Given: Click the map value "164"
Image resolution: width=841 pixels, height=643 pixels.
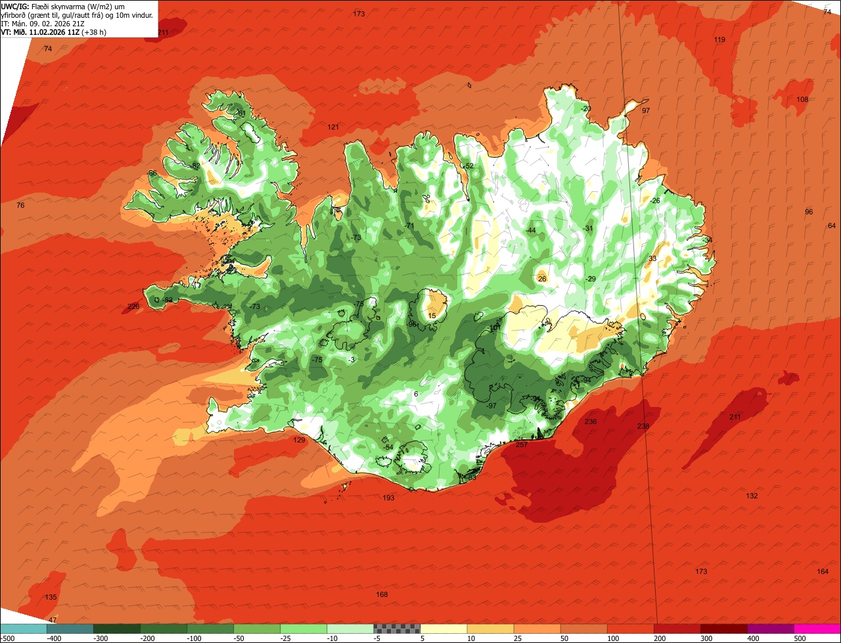Looking at the screenshot, I should point(823,571).
